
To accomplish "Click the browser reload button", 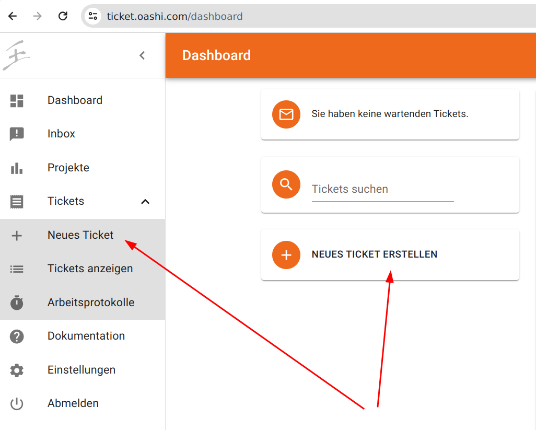I will (x=63, y=16).
